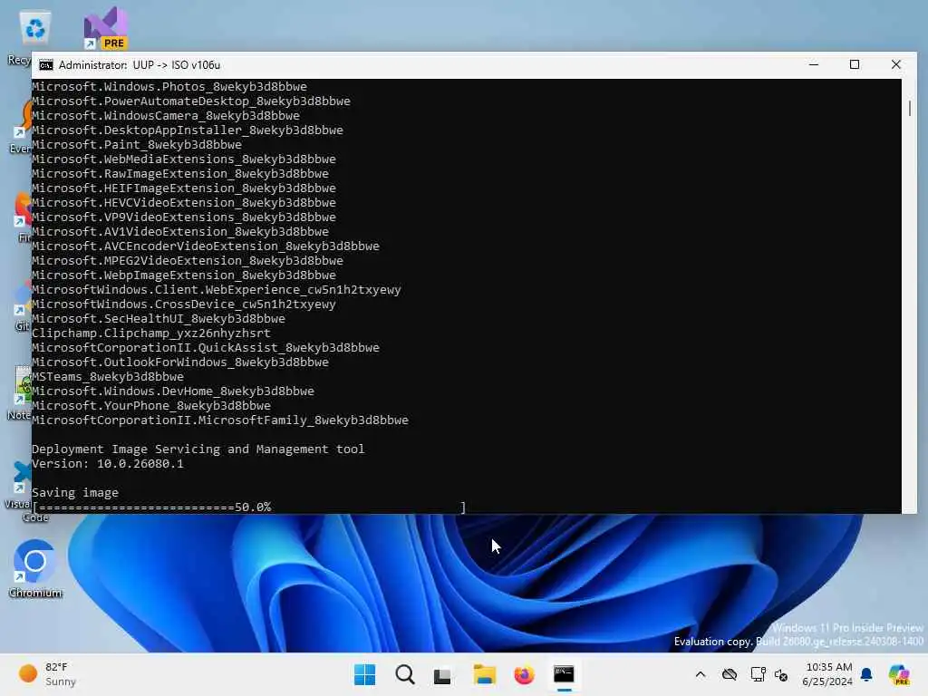Viewport: 928px width, 696px height.
Task: Click the text Microsoft.PowerAutomateDesktop_8wekyb3d8bbwe
Action: 191,101
